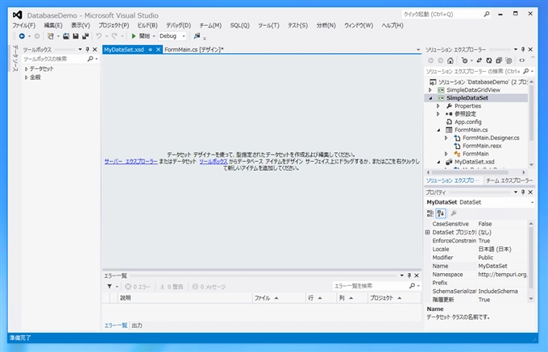
Task: Click the Collapse All icon in Solution Explorer
Action: pos(499,60)
